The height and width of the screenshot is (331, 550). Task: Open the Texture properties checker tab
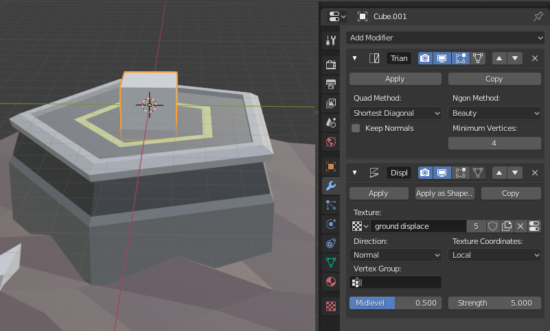[331, 306]
